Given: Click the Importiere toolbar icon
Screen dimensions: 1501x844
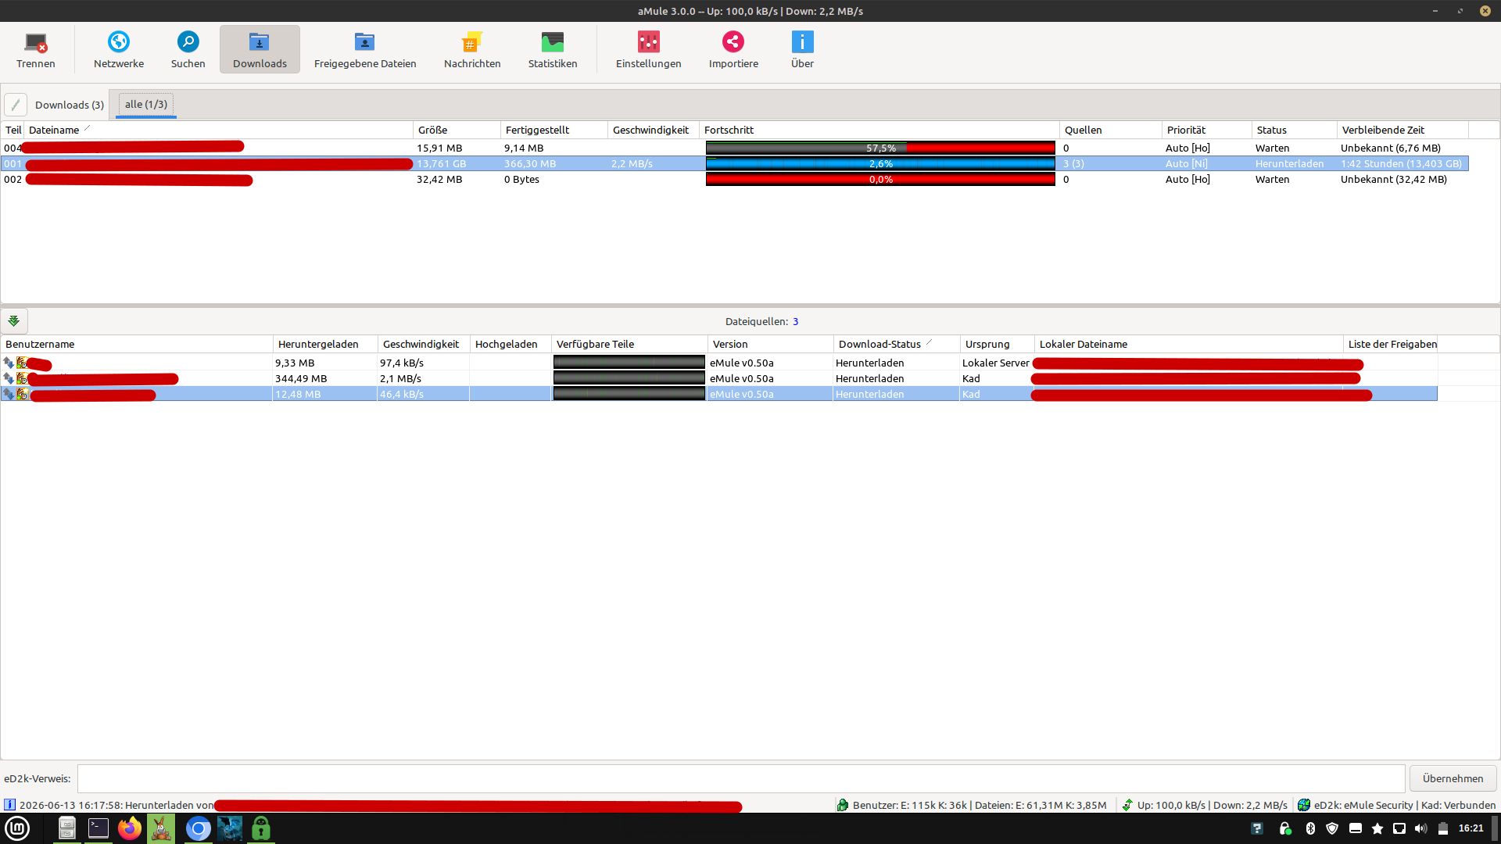Looking at the screenshot, I should [733, 49].
